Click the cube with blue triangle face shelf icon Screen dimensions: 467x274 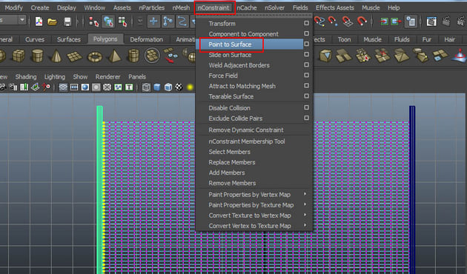tap(325, 56)
